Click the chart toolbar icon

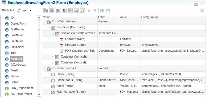76,11
